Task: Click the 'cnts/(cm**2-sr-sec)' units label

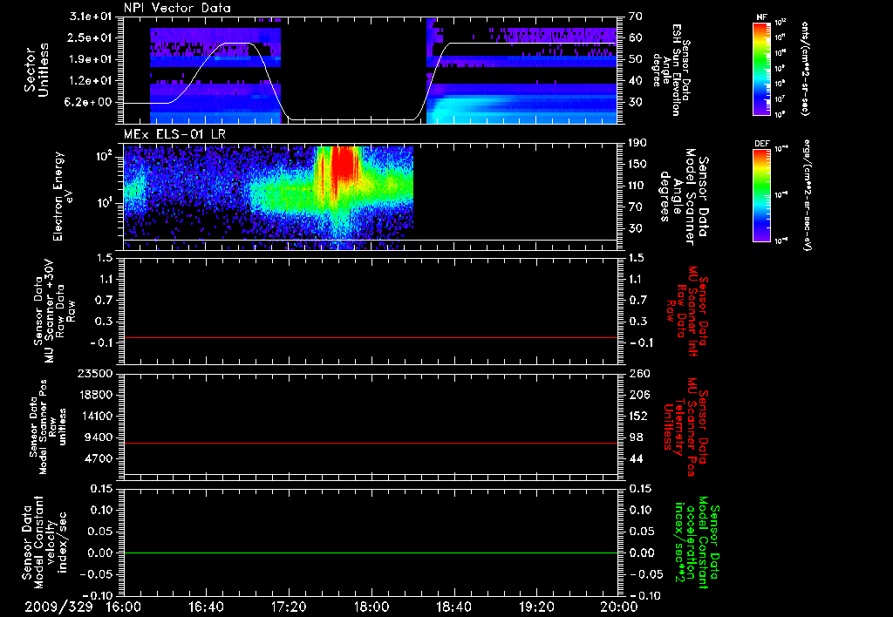Action: [x=804, y=68]
